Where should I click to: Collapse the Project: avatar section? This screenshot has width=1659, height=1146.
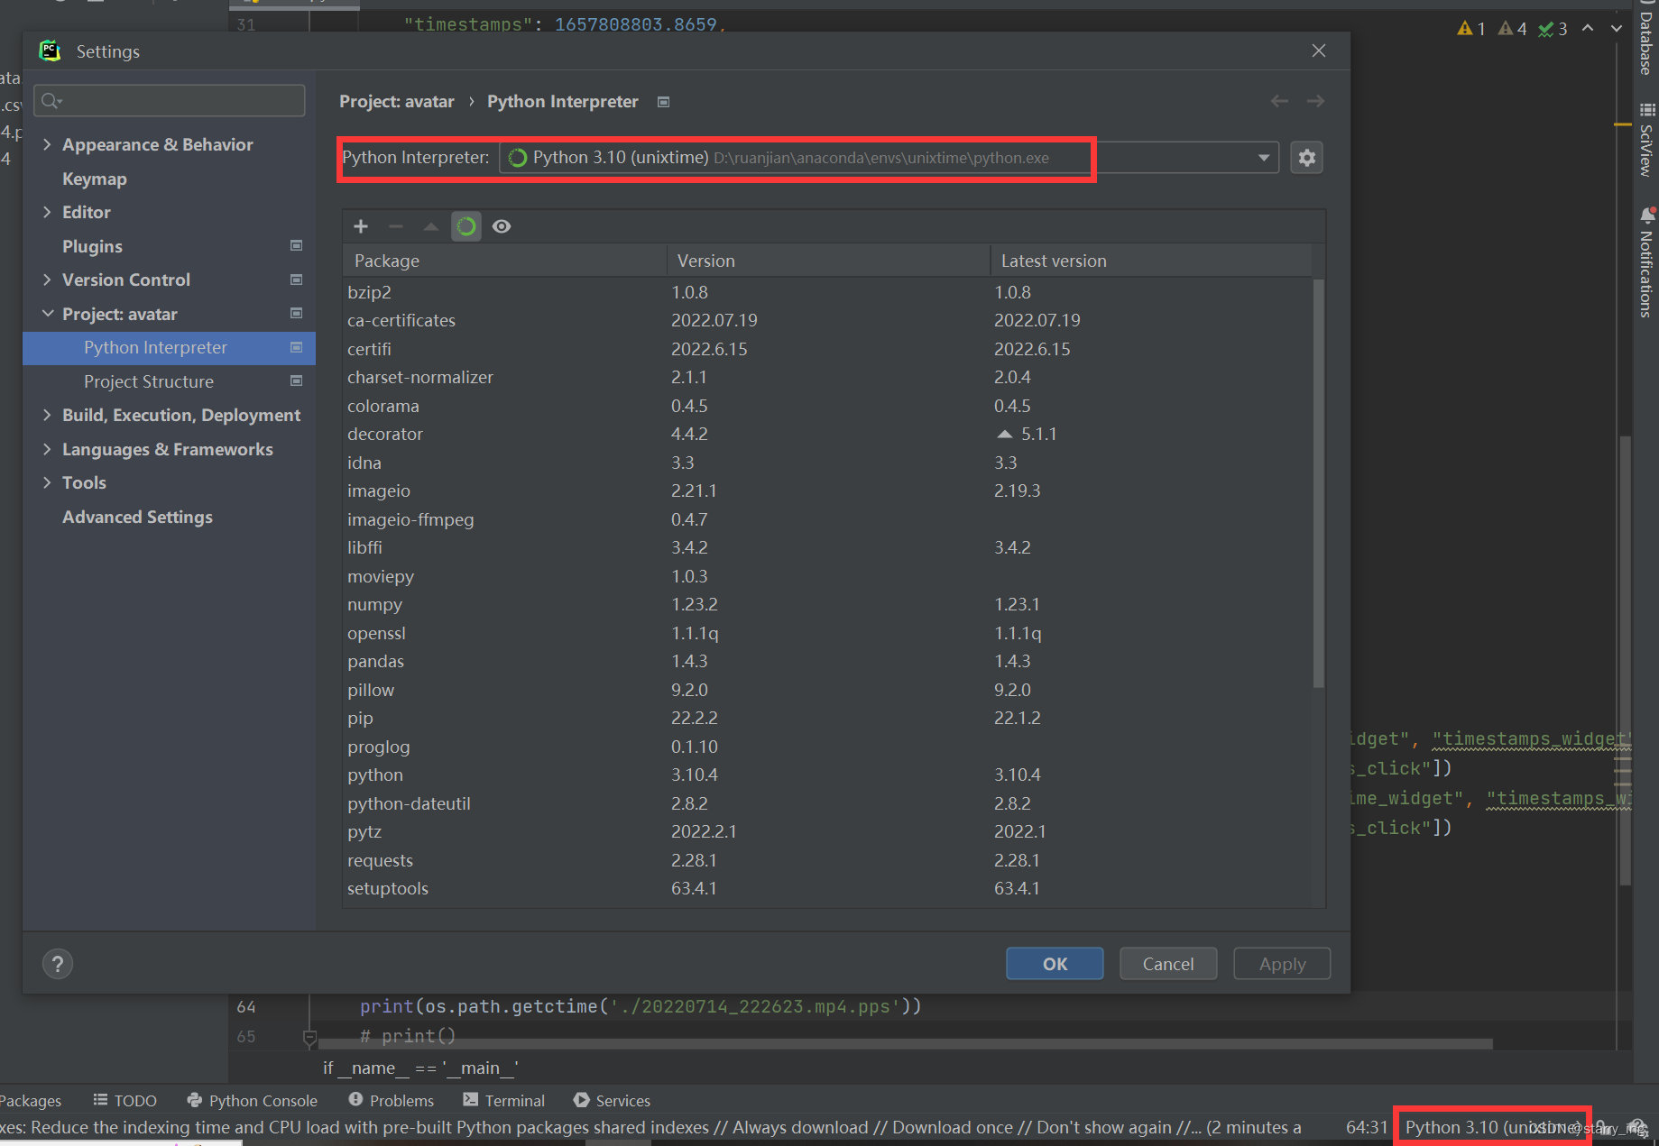(x=48, y=314)
